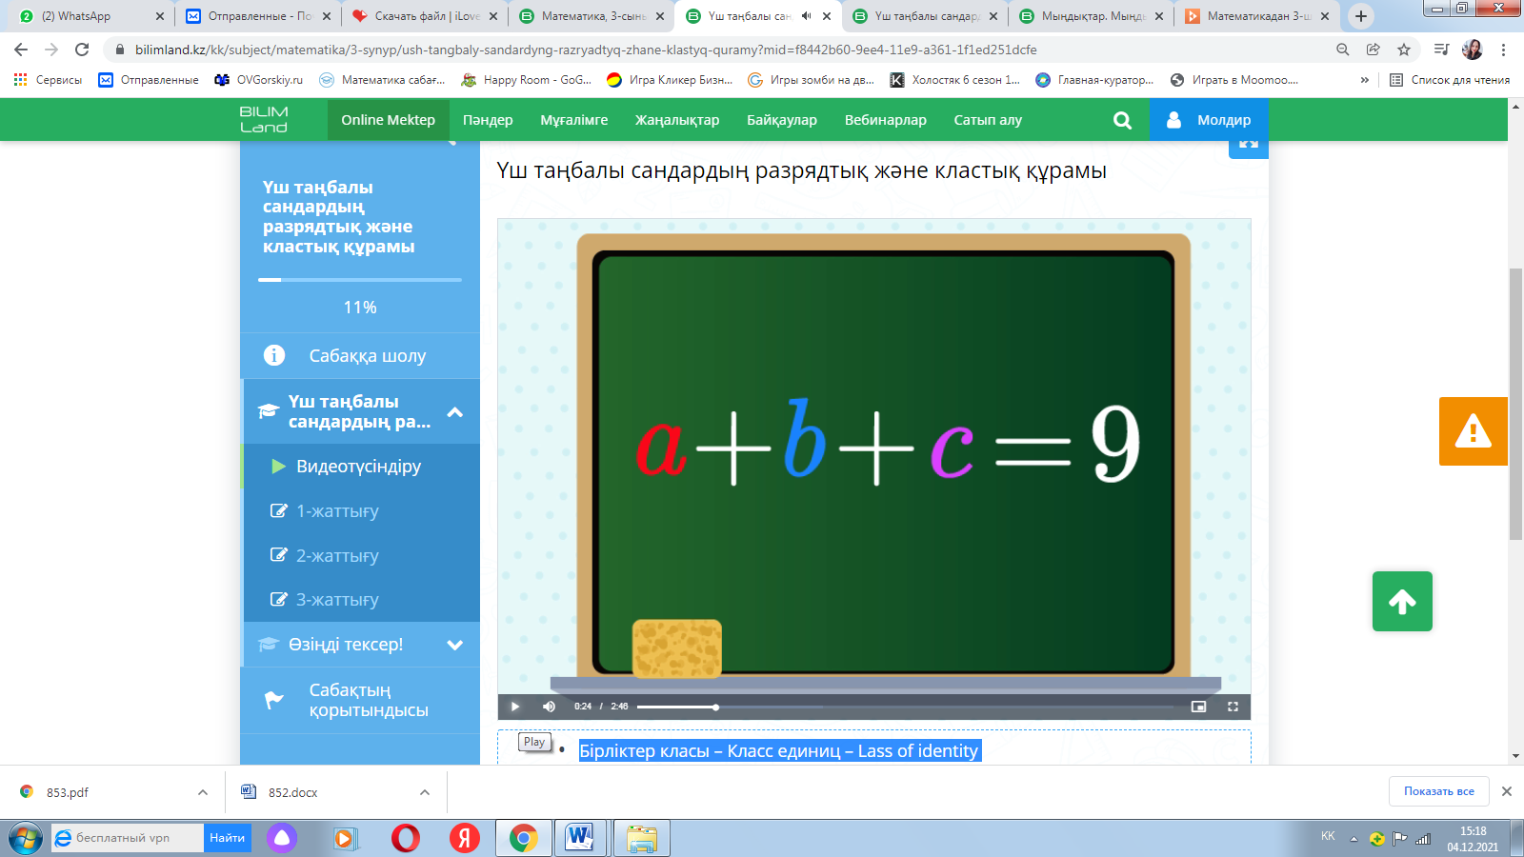
Task: Open the Сервисы apps bookmark
Action: coord(48,80)
